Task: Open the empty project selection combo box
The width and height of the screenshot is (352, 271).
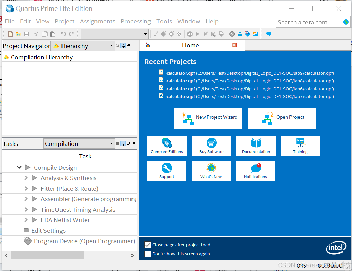Action: 115,34
